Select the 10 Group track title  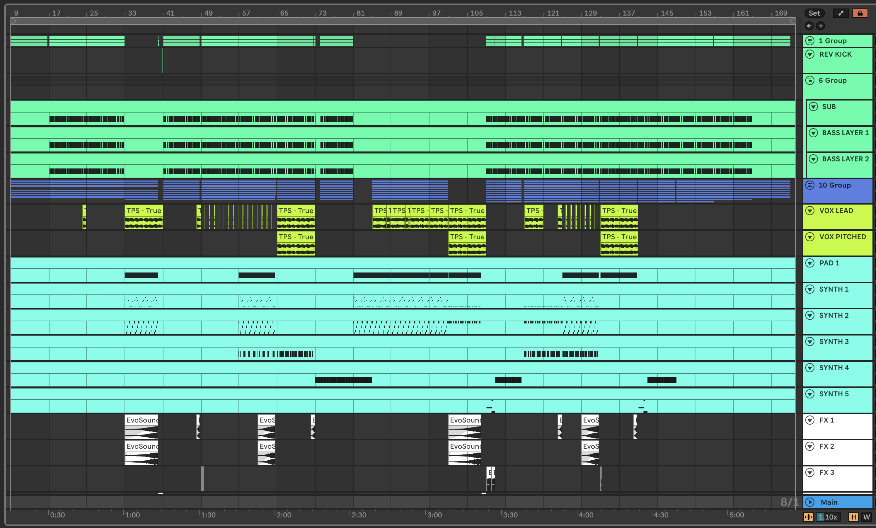pyautogui.click(x=834, y=185)
